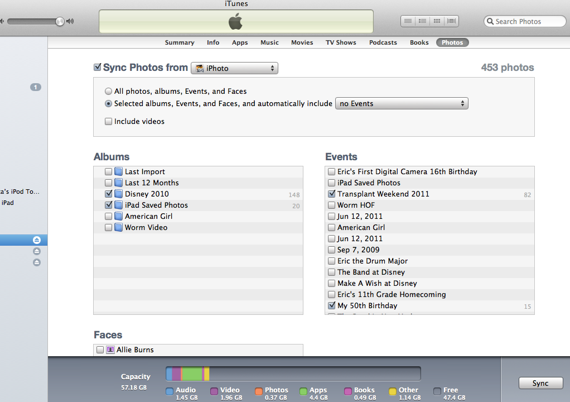Uncheck iPad Saved Photos album
The image size is (570, 402).
click(108, 205)
